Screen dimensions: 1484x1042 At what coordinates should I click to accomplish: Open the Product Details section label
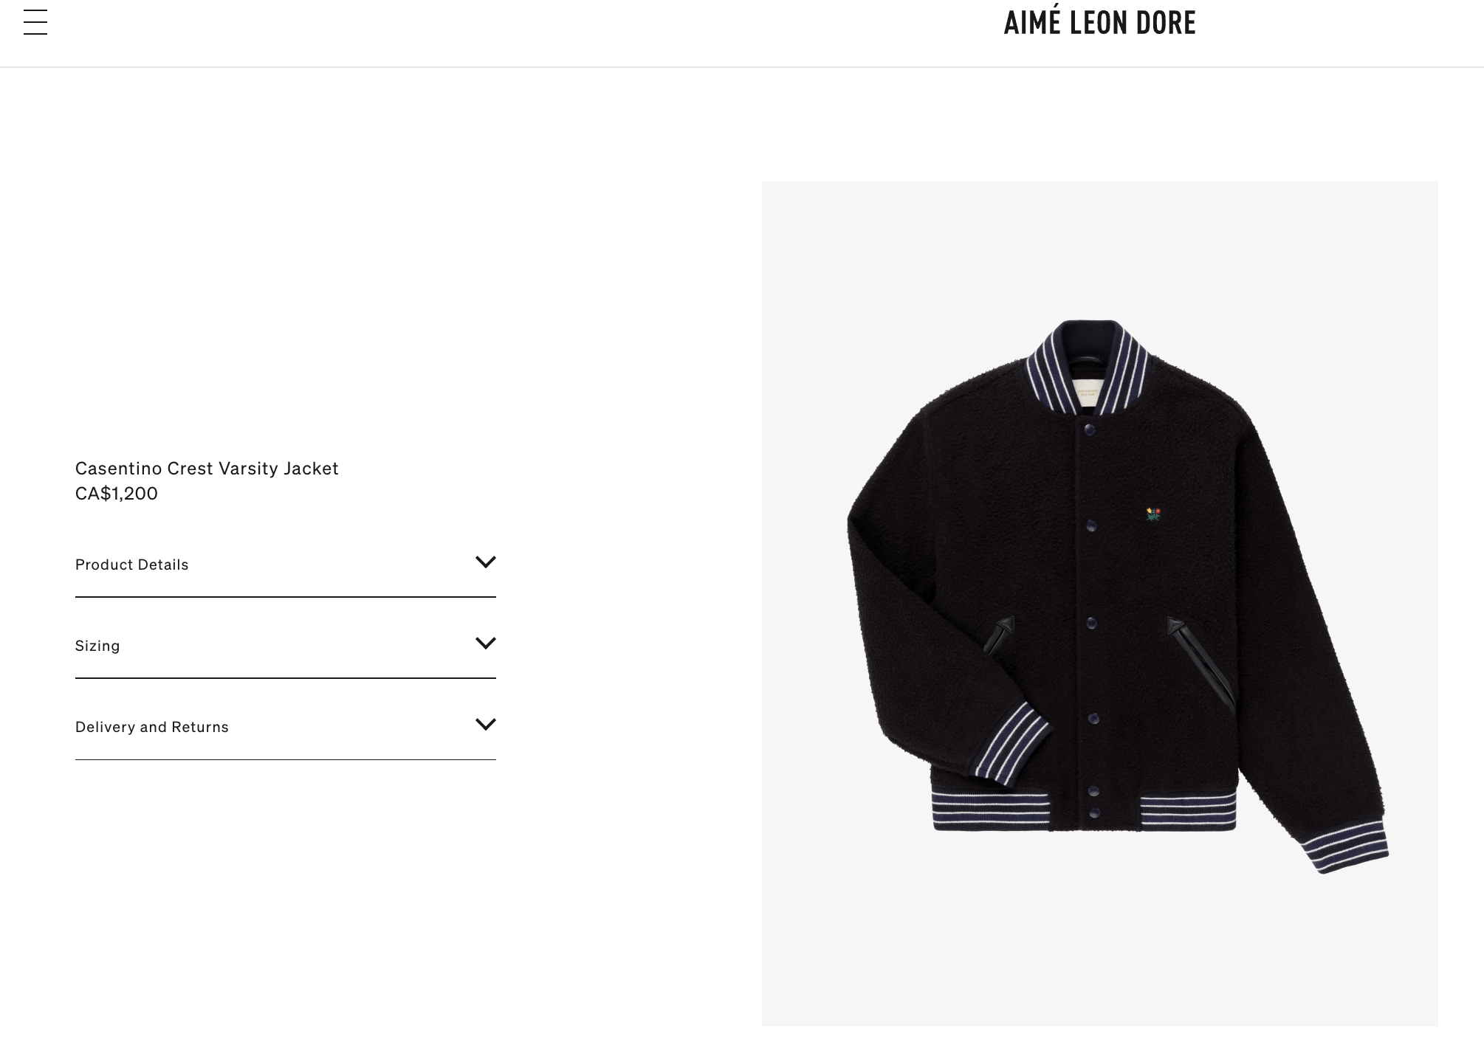coord(132,565)
